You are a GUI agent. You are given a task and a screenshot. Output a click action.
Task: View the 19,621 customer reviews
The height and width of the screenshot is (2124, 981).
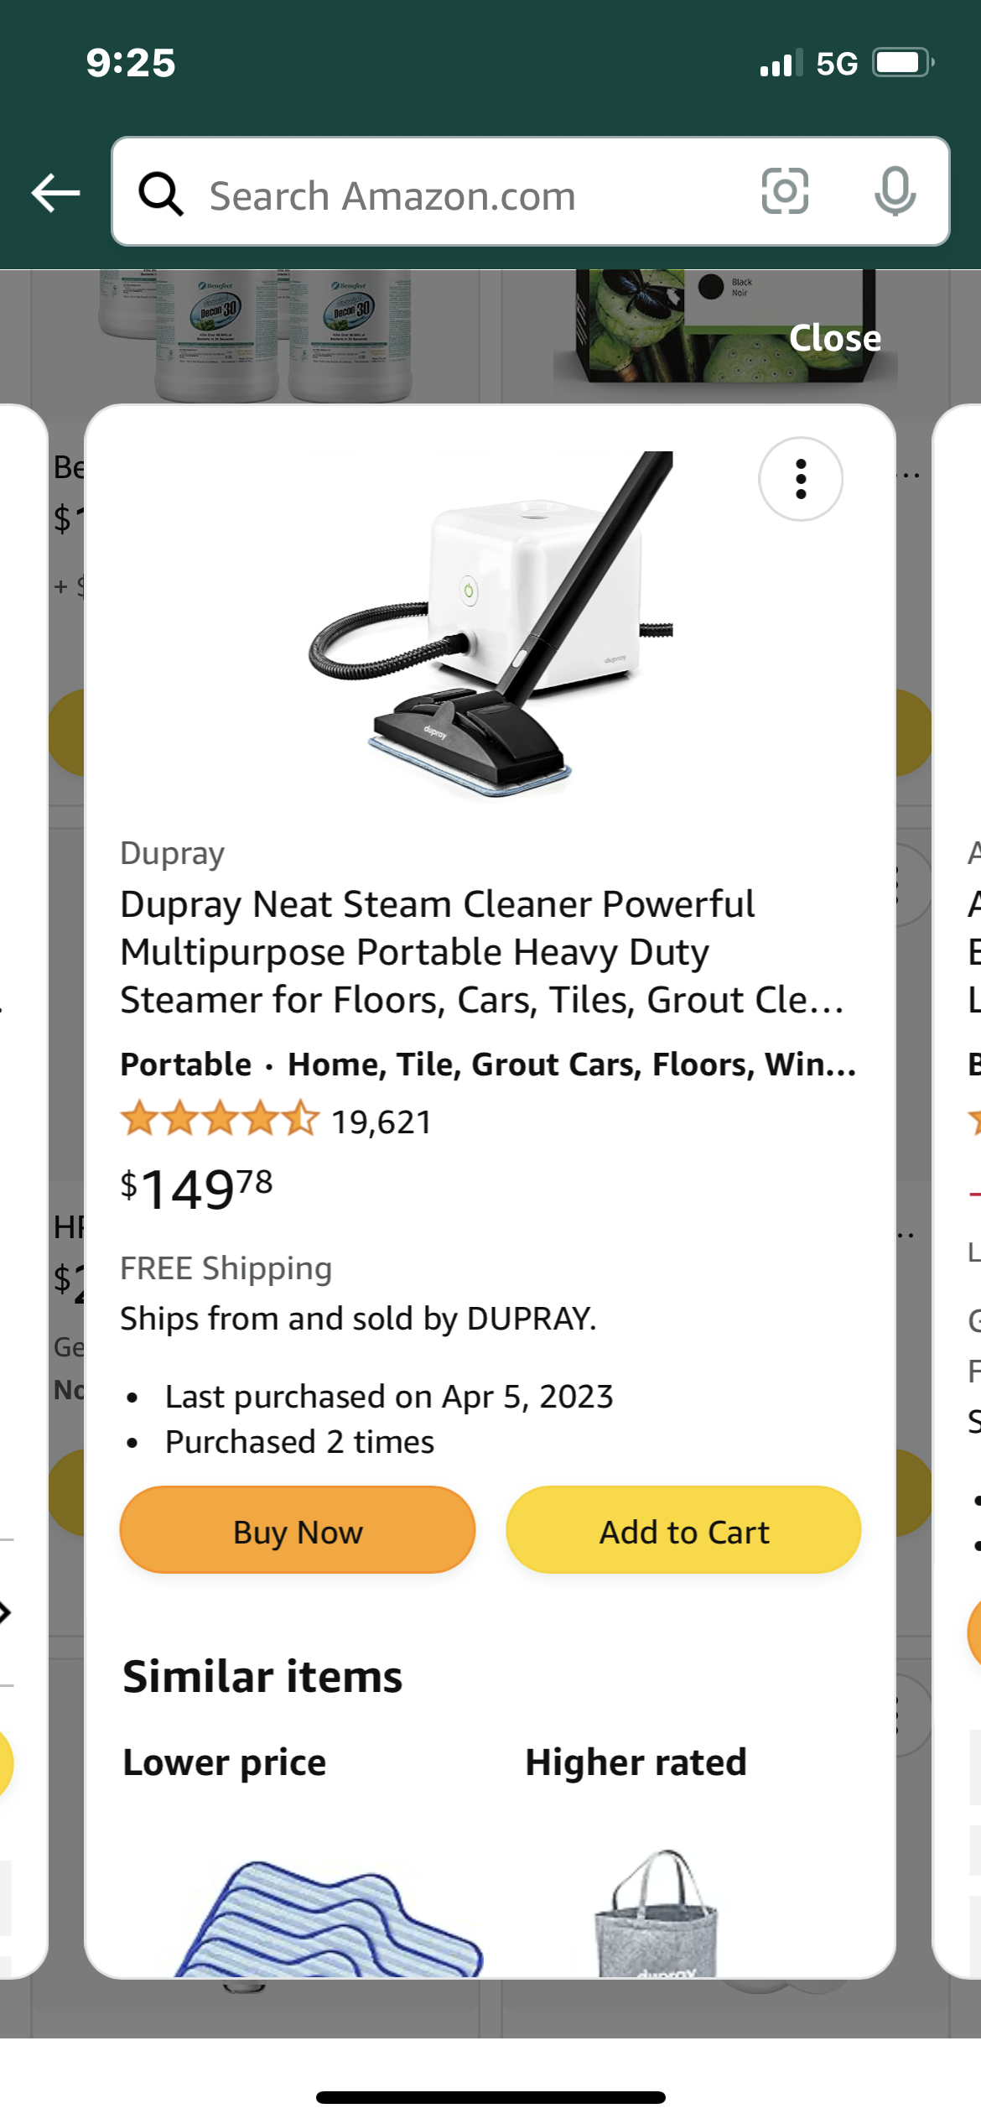pos(381,1122)
